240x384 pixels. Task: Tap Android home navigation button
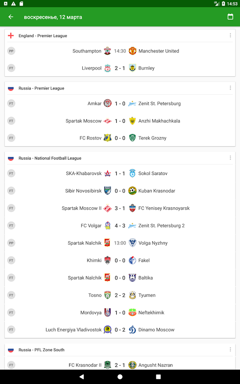coord(120,377)
